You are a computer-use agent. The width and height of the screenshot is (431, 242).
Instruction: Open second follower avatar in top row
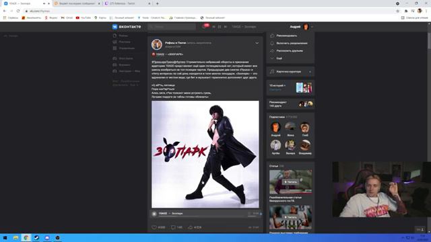pyautogui.click(x=290, y=128)
